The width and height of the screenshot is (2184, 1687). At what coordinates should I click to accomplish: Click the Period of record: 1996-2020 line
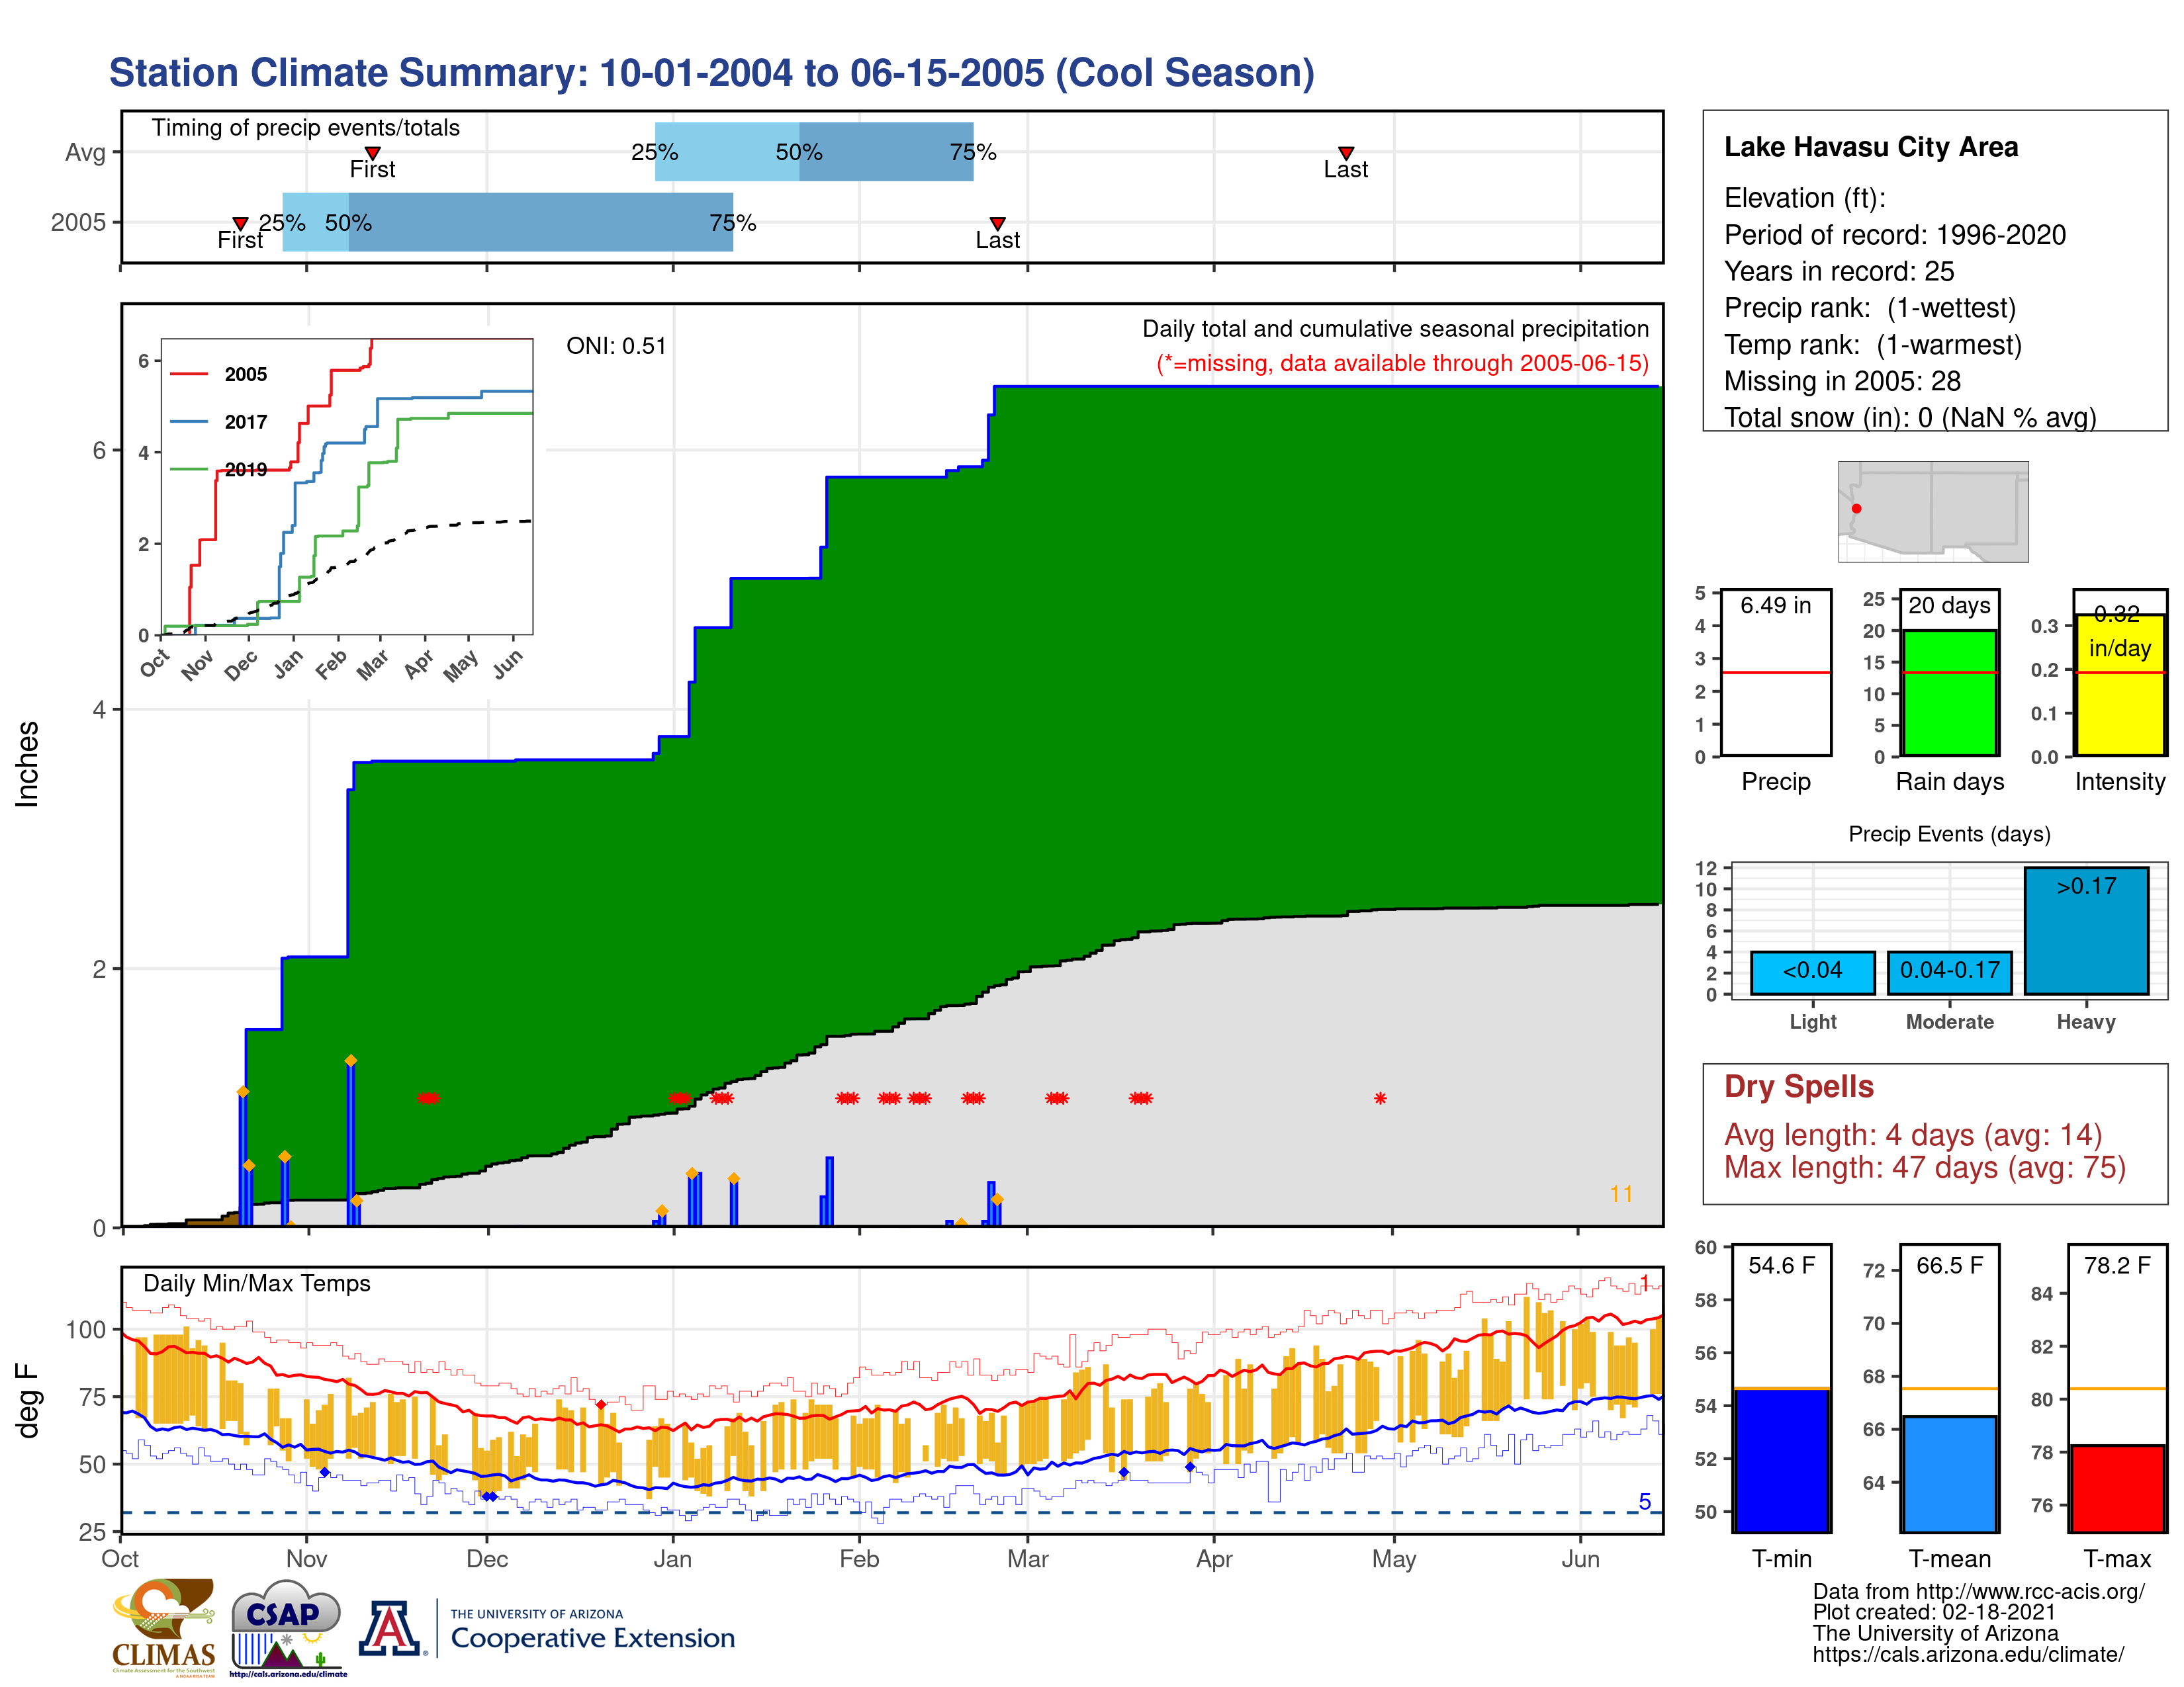pyautogui.click(x=1894, y=235)
